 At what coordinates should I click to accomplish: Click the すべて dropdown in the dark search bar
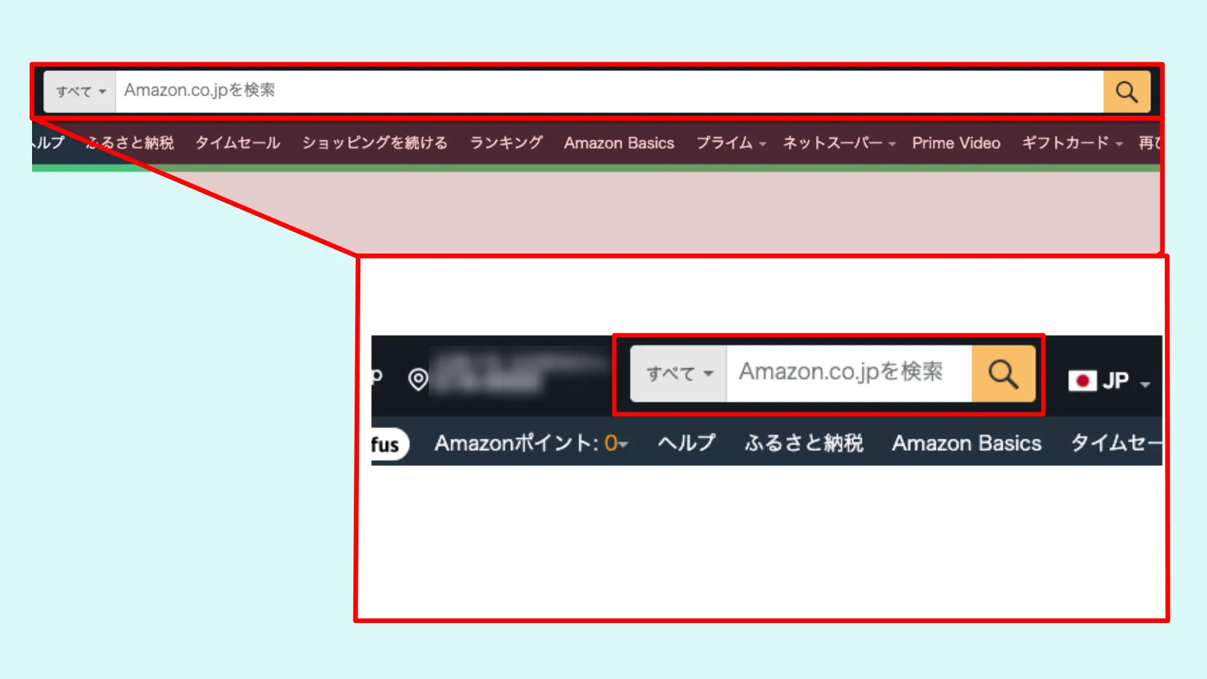[678, 373]
